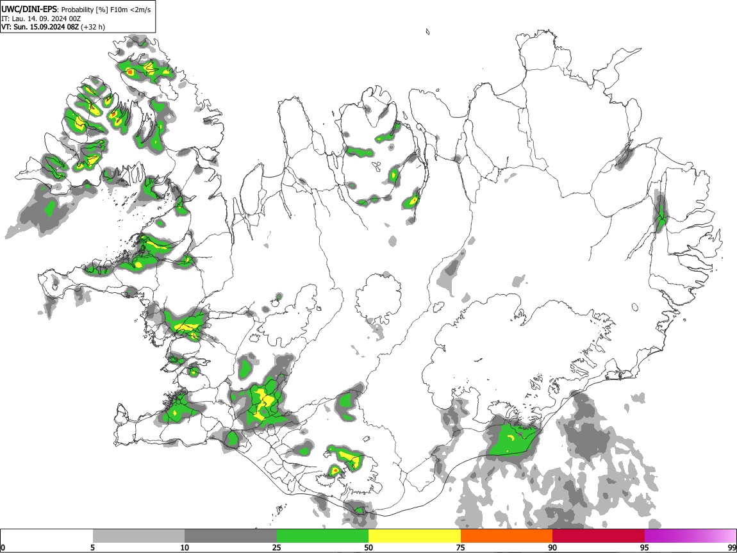737x553 pixels.
Task: Click the light gray 5-10% legend swatch
Action: pyautogui.click(x=138, y=536)
